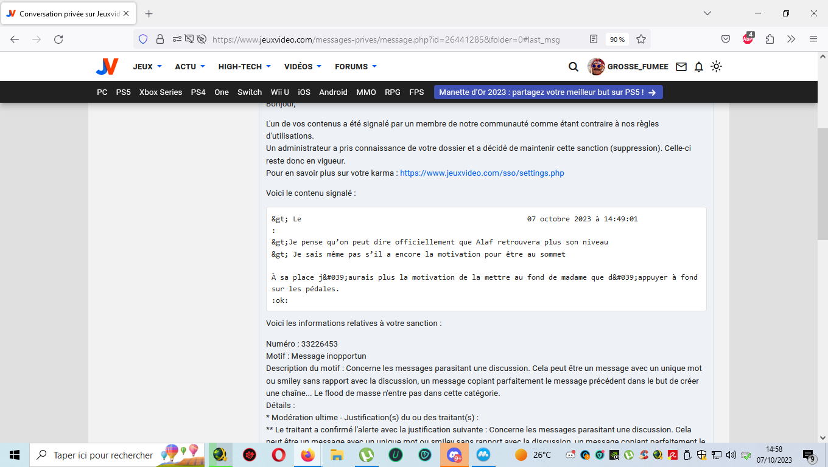Toggle light/dark theme sun icon
Screen dimensions: 828x467
pos(716,67)
